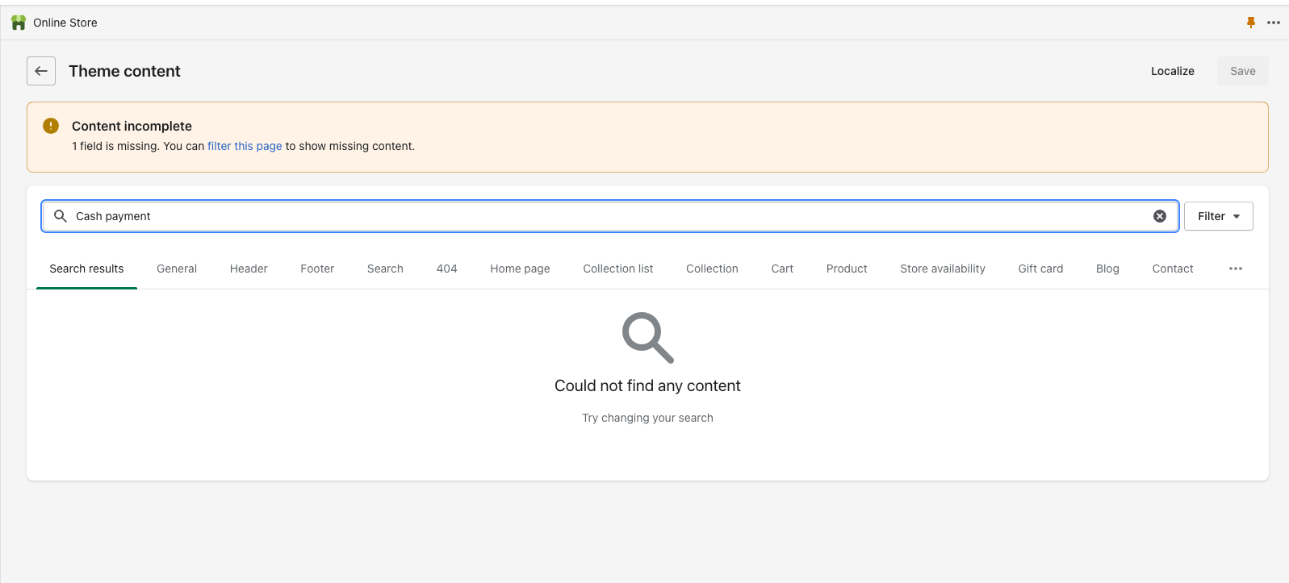Switch to the General tab
This screenshot has height=583, width=1289.
(x=177, y=269)
